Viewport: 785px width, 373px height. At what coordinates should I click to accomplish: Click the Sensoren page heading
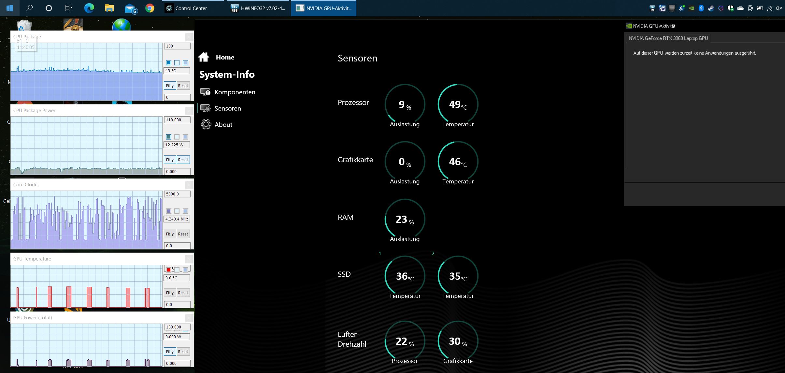pos(357,58)
